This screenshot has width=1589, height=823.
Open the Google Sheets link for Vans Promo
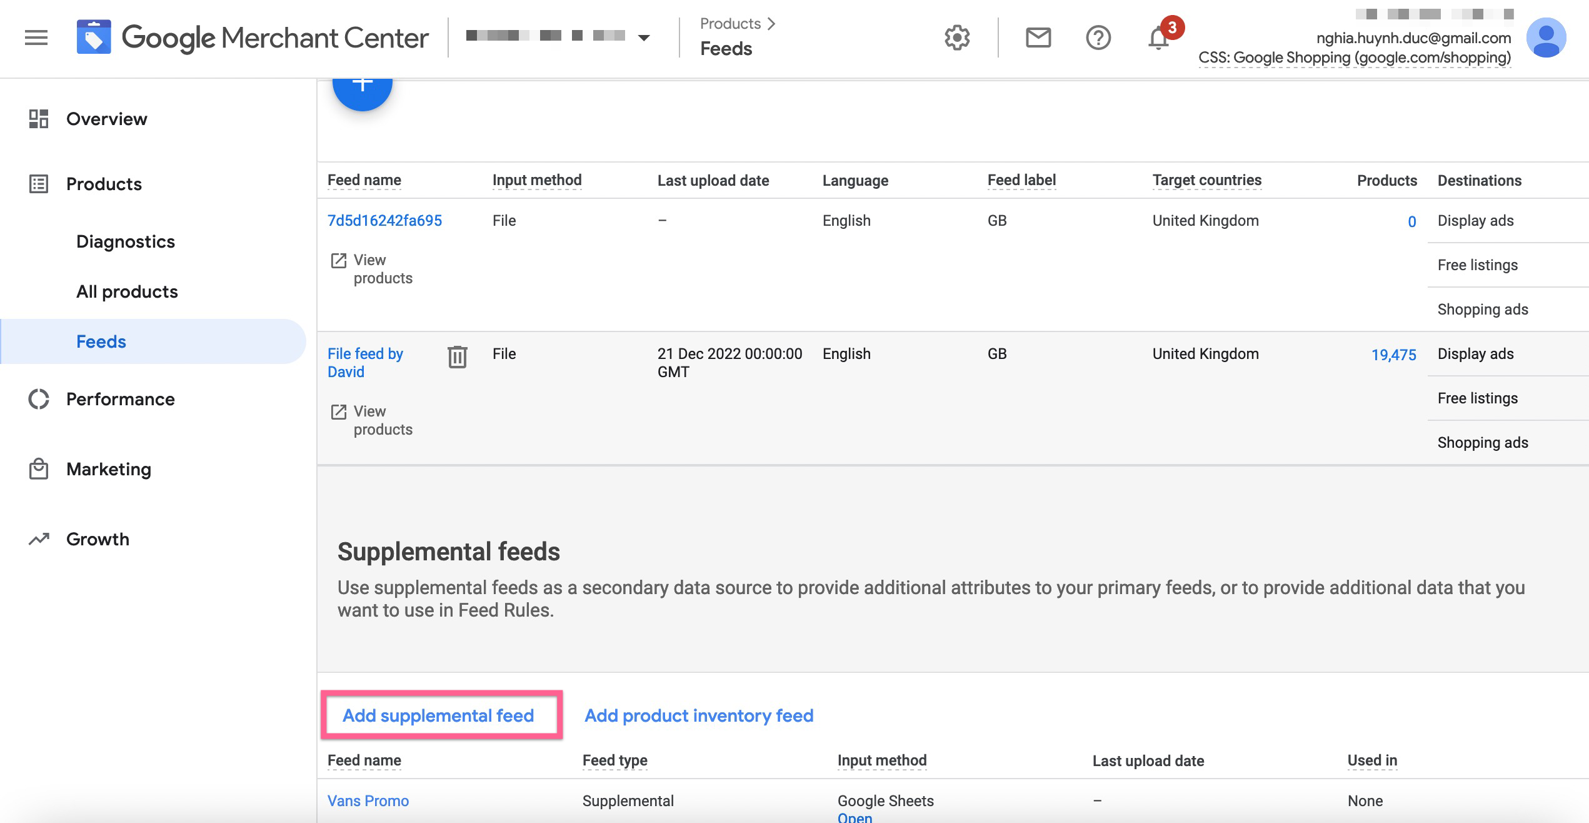point(855,817)
